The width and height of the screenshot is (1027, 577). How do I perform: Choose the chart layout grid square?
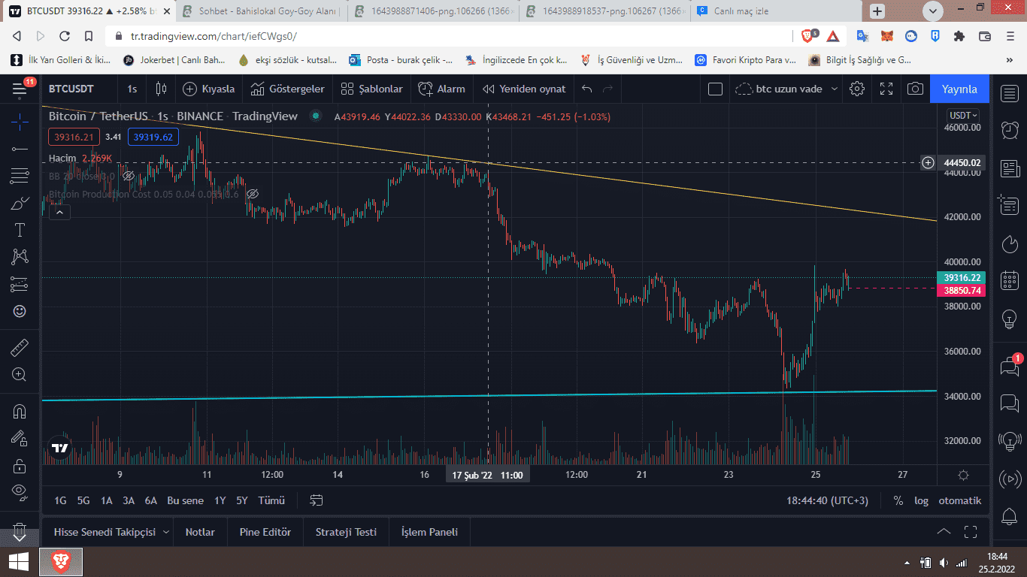click(715, 89)
